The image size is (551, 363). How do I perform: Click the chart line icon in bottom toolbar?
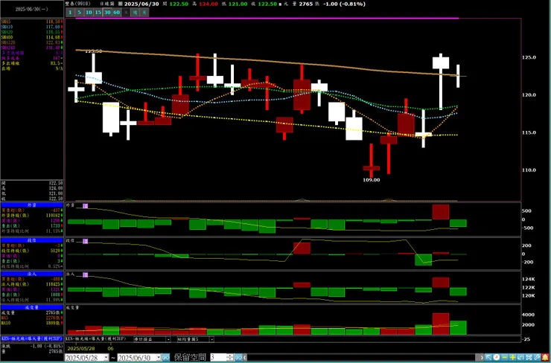(x=520, y=357)
